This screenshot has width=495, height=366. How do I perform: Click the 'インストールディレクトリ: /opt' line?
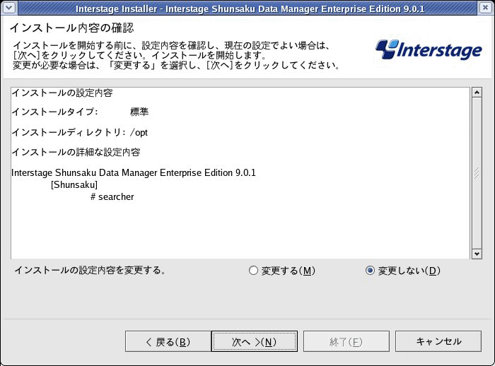point(79,132)
